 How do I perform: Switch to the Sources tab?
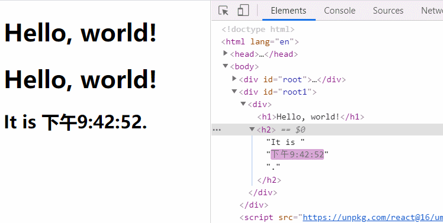388,11
